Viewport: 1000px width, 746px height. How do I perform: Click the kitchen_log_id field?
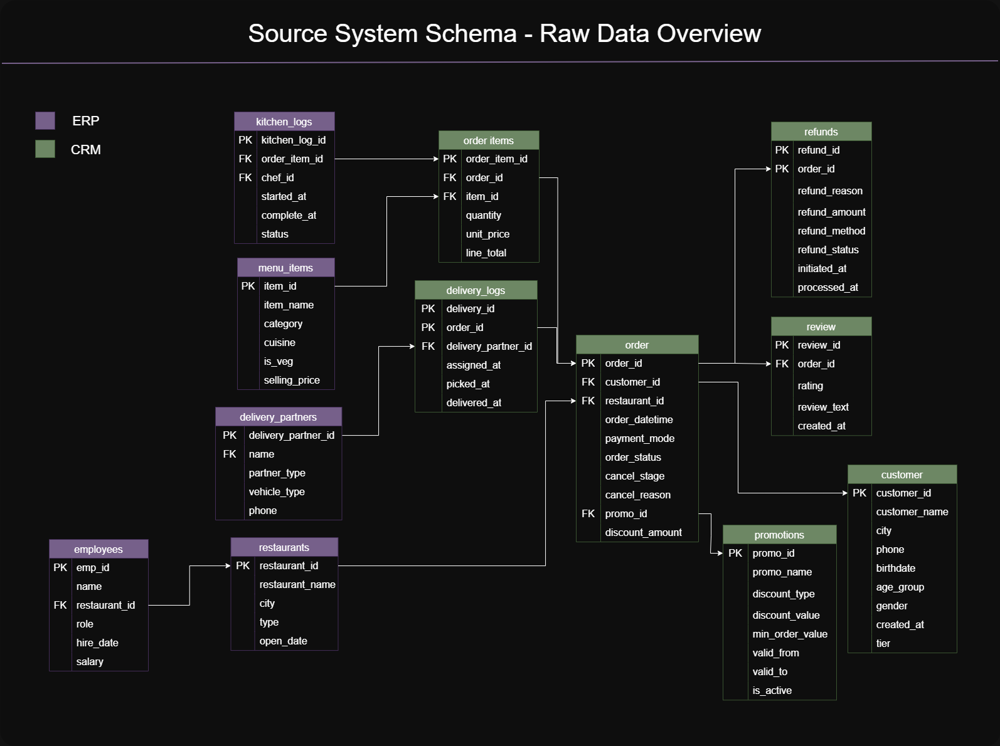pyautogui.click(x=294, y=140)
